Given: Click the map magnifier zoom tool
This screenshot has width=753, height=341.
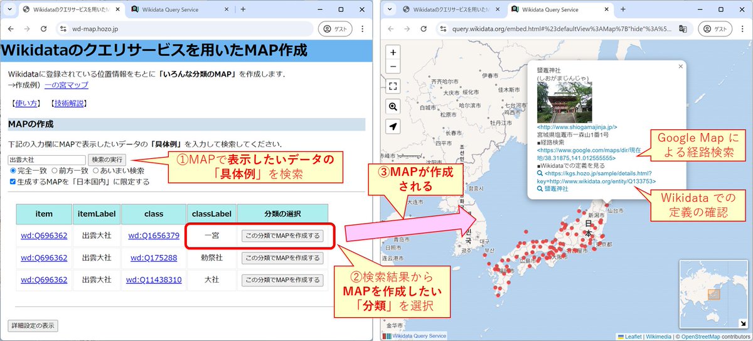Looking at the screenshot, I should (x=393, y=106).
